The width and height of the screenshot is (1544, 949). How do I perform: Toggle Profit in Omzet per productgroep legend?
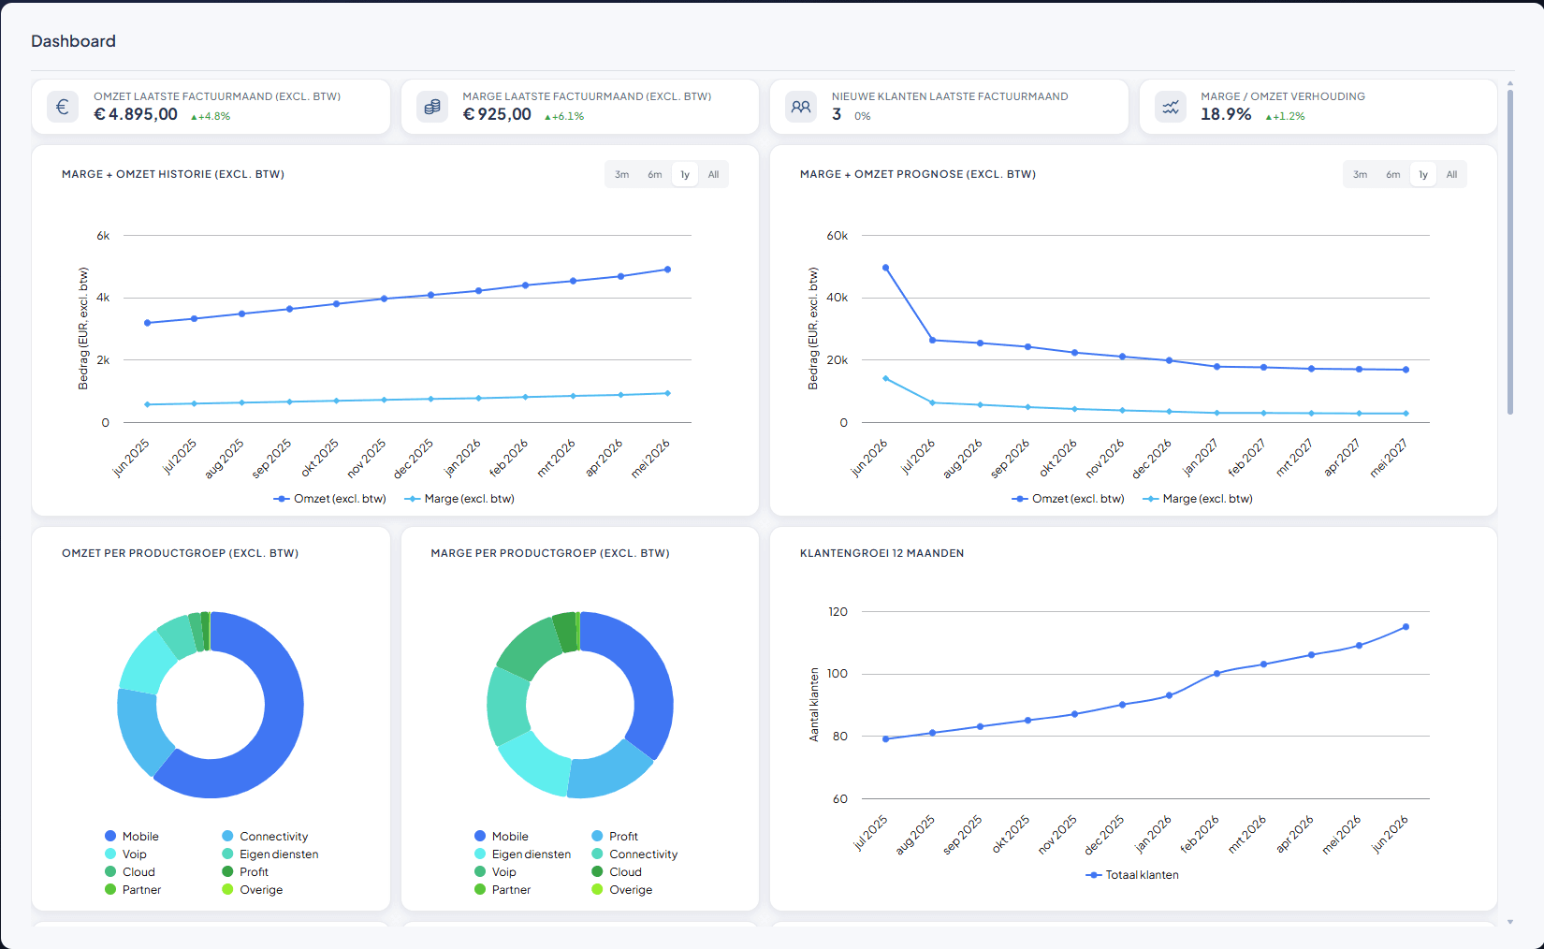tap(245, 872)
